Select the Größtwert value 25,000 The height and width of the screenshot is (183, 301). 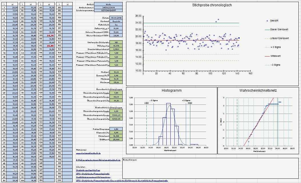[x=116, y=139]
